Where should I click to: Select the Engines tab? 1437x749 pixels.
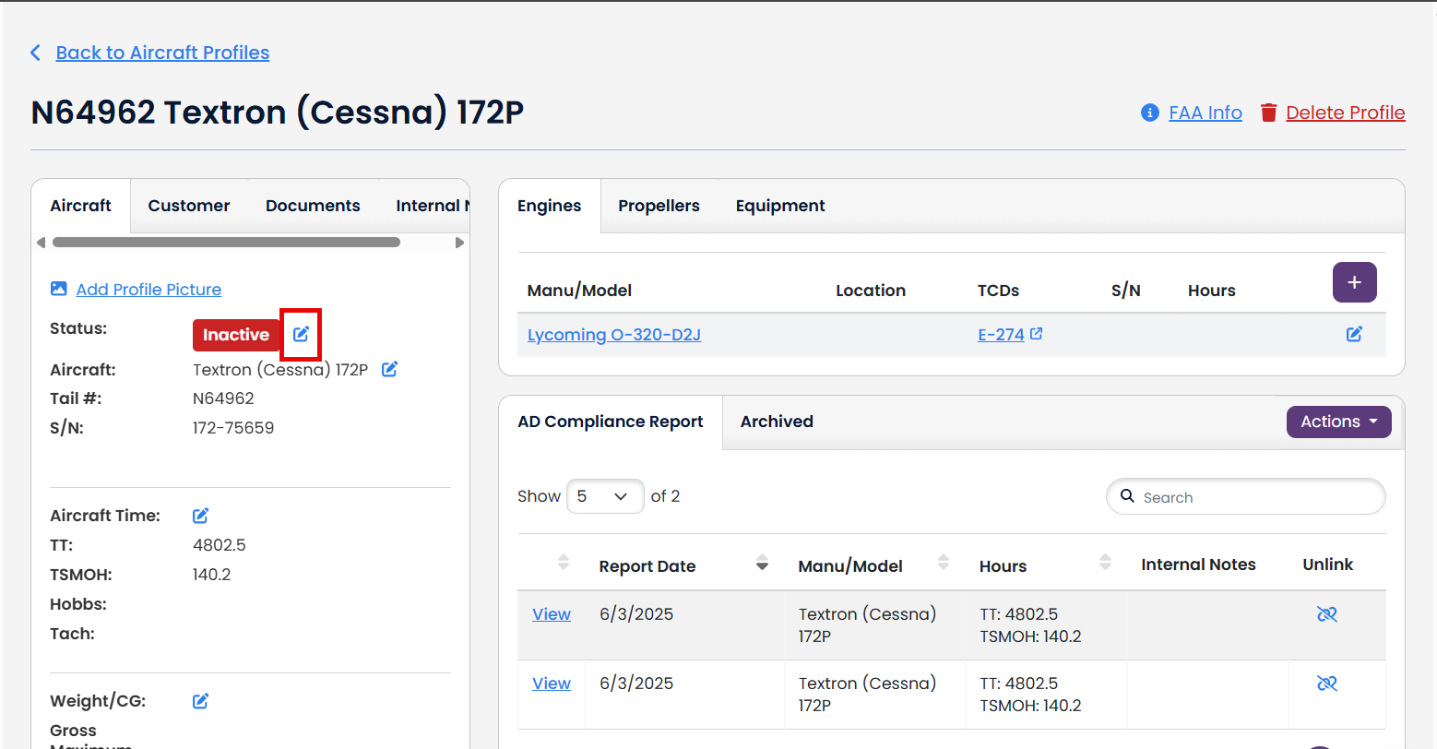coord(550,206)
